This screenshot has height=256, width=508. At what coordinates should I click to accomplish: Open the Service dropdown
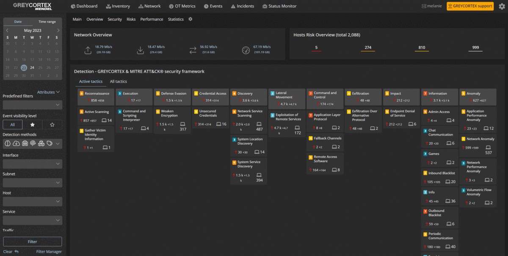tap(32, 220)
